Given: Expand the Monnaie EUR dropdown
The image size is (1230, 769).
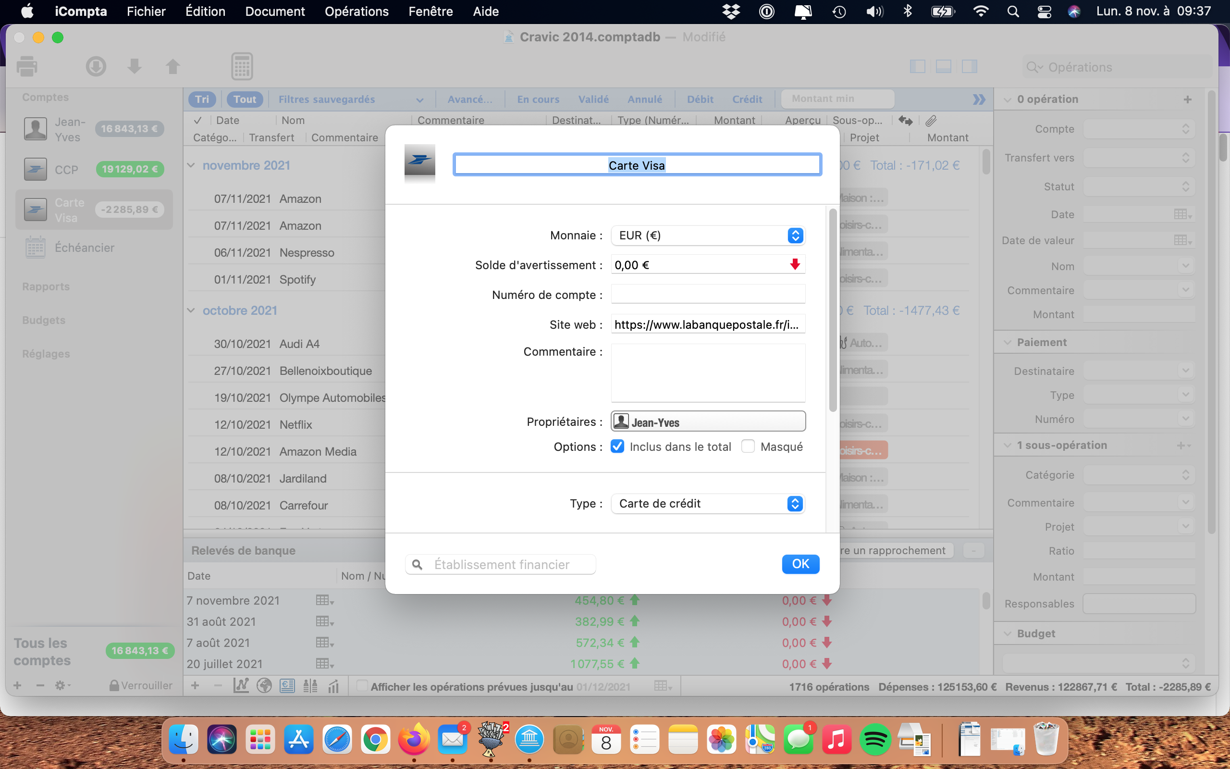Looking at the screenshot, I should tap(794, 235).
